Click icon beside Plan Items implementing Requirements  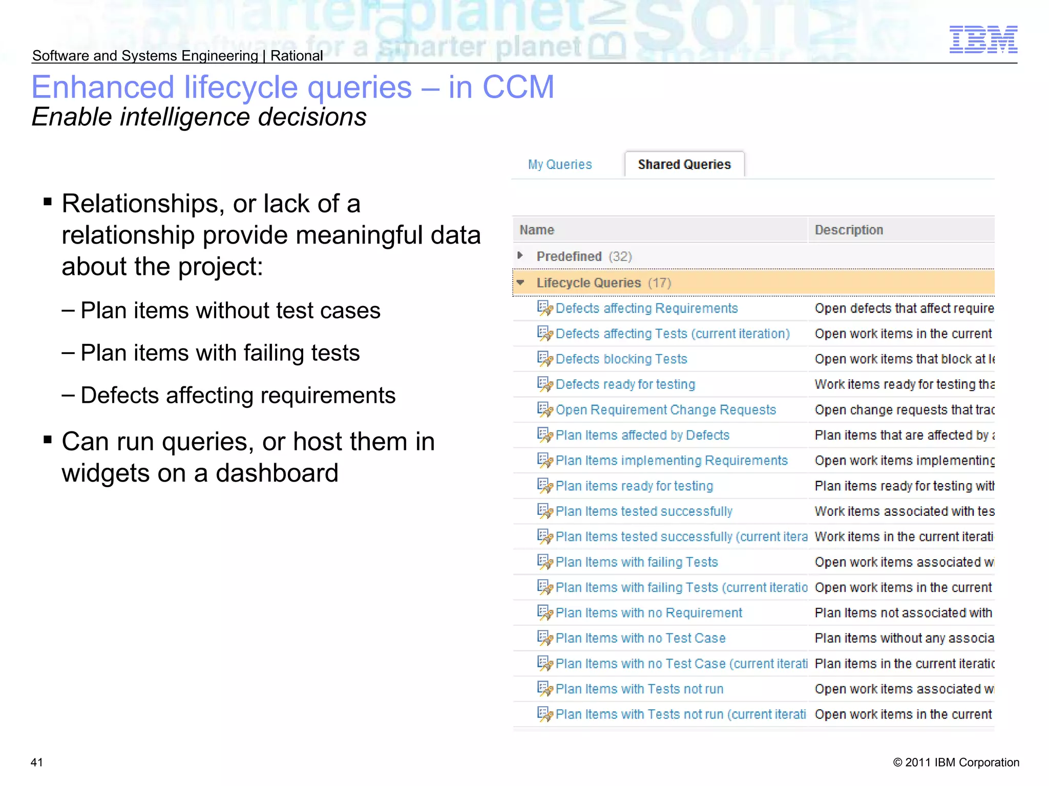pyautogui.click(x=545, y=461)
